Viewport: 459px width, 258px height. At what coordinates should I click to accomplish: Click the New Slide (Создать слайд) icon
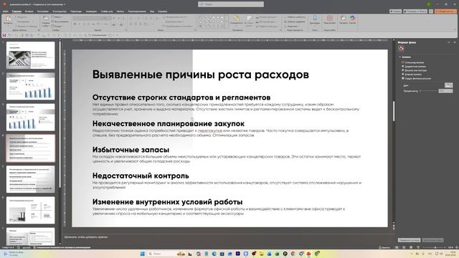coord(46,21)
